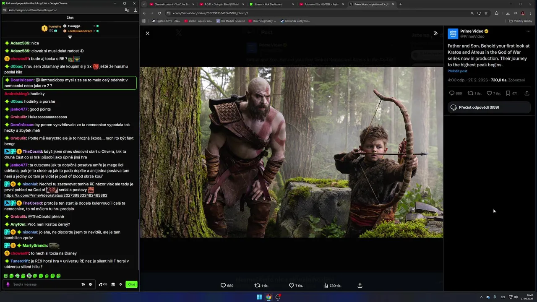This screenshot has height=302, width=537.
Task: Open a new browser tab
Action: 400,4
